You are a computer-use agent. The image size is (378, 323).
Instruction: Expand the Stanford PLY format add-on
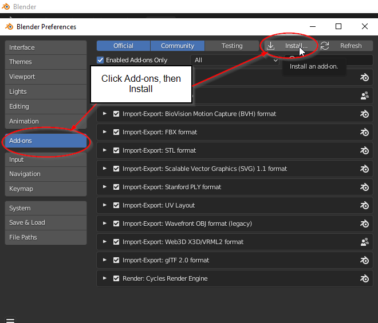tap(105, 187)
